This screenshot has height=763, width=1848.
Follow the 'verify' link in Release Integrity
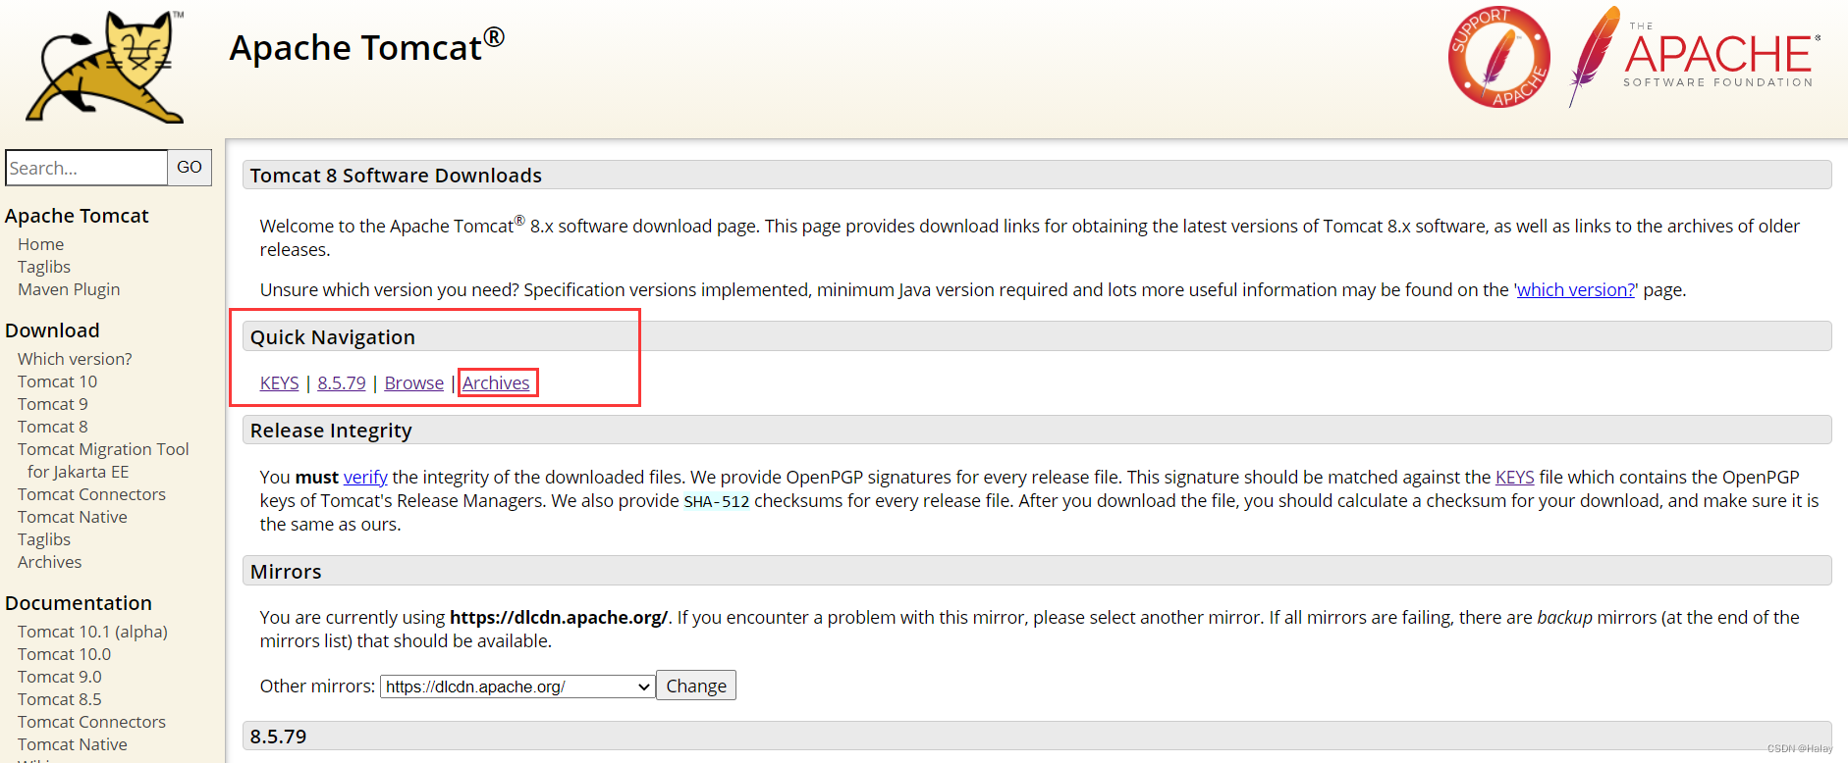point(365,478)
